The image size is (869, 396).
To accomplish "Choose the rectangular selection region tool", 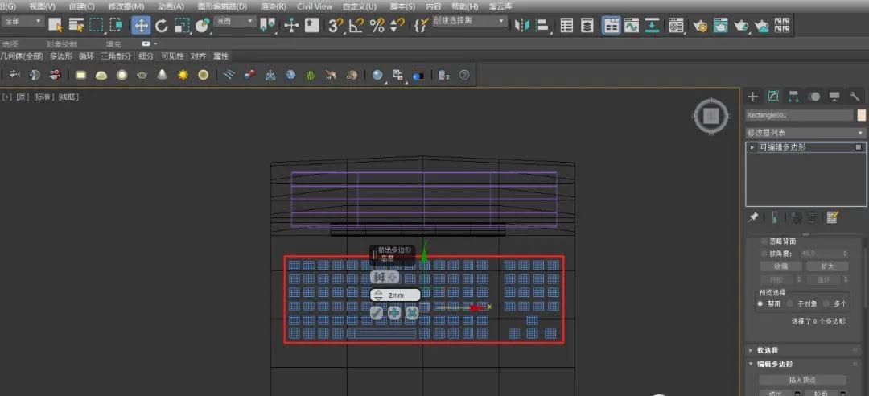I will pyautogui.click(x=97, y=25).
